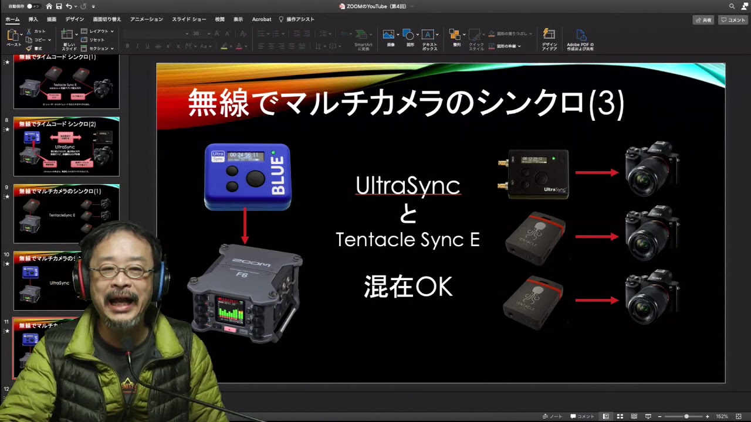Open the 挿入 ribbon tab
Screen dimensions: 751x422
[33, 19]
